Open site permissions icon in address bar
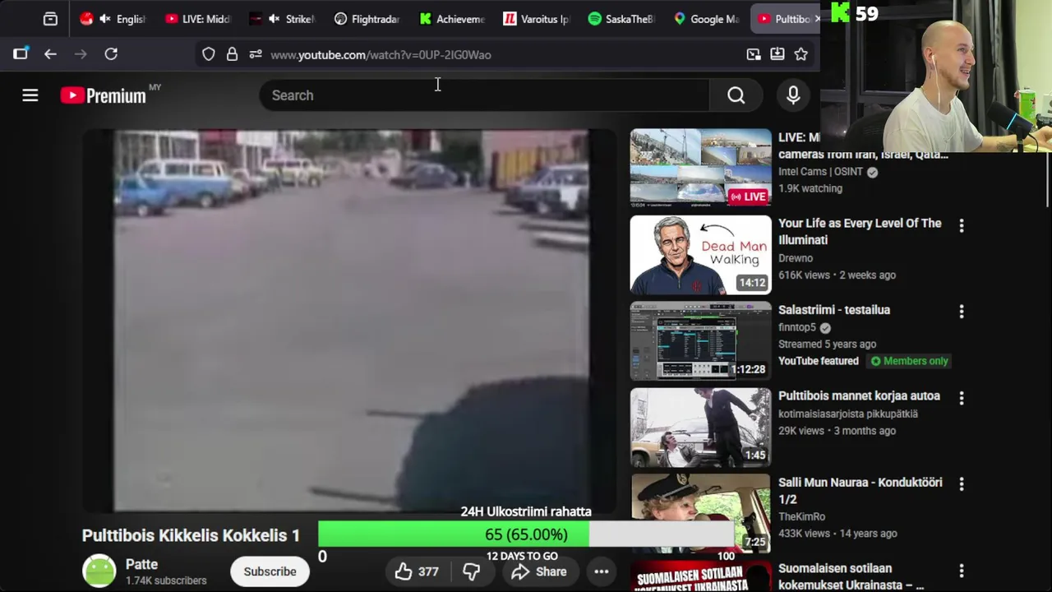Screen dimensions: 1052x592 pyautogui.click(x=256, y=54)
